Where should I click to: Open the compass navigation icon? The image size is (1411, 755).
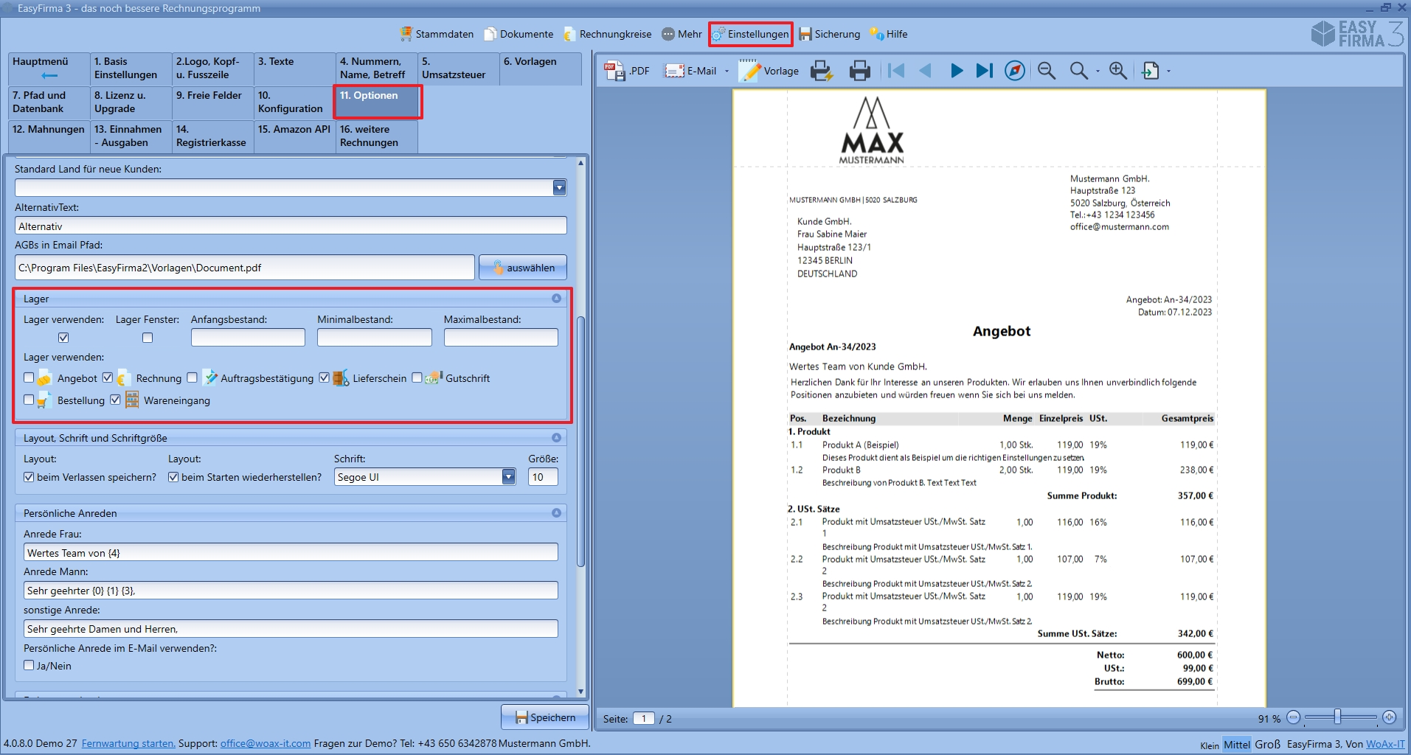click(x=1015, y=71)
